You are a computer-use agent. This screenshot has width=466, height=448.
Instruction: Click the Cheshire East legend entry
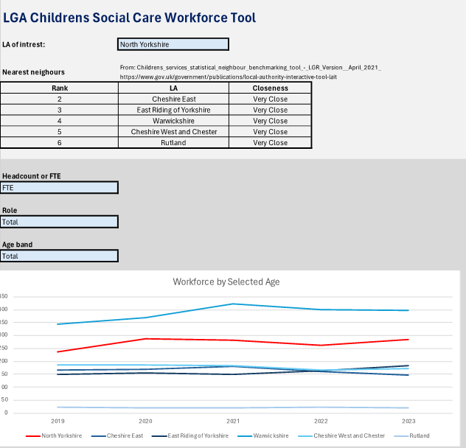(117, 435)
